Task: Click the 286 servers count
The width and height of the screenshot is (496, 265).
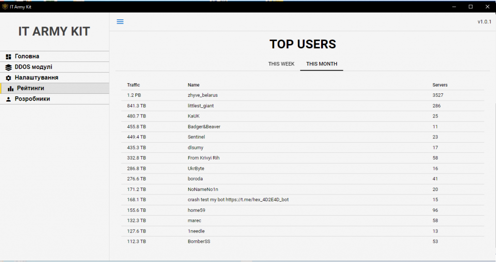Action: pyautogui.click(x=436, y=106)
